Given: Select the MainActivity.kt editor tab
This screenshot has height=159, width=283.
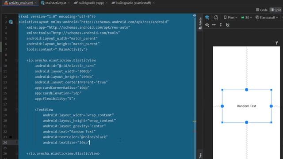Looking at the screenshot, I should click(56, 3).
